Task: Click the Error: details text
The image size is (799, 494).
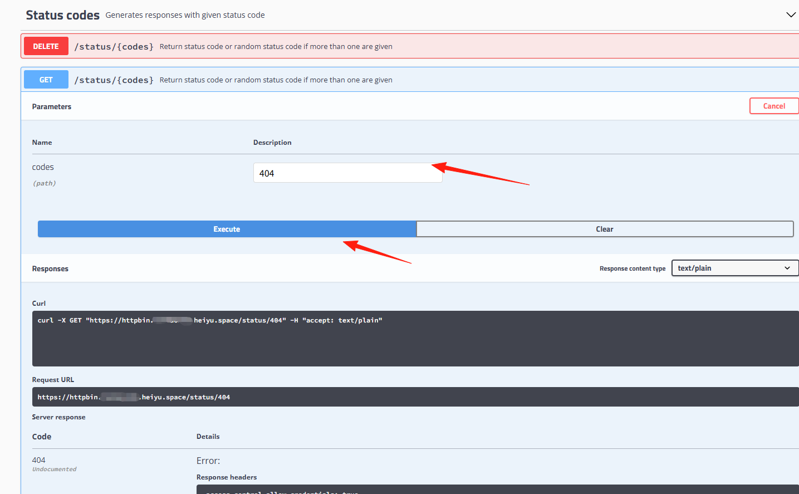Action: tap(208, 461)
